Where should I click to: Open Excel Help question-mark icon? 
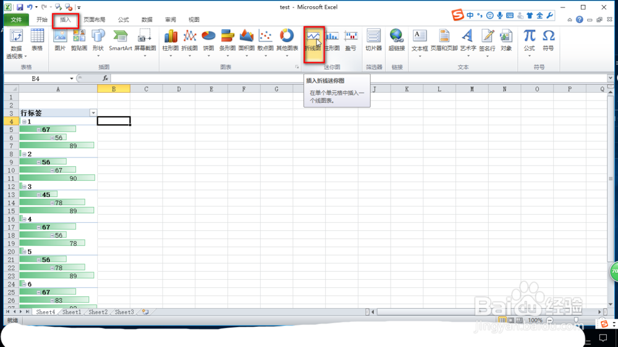click(x=580, y=19)
